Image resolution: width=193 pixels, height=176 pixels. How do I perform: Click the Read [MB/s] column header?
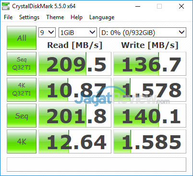(75, 45)
